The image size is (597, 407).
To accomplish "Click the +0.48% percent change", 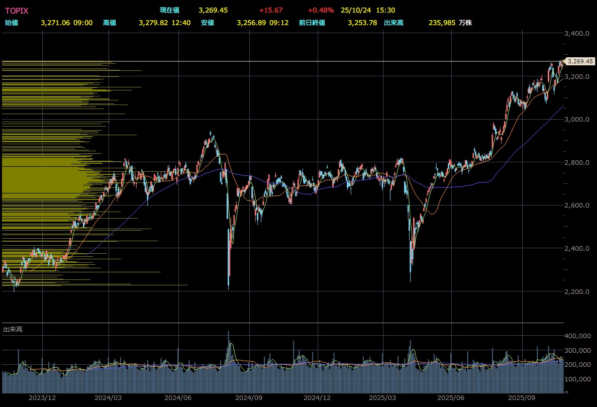I will pos(321,10).
